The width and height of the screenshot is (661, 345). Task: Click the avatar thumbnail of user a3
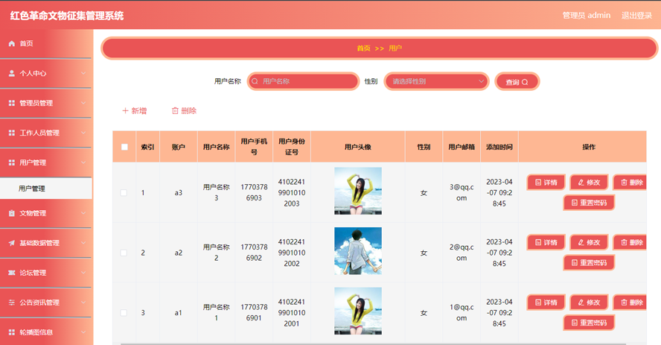(x=358, y=191)
